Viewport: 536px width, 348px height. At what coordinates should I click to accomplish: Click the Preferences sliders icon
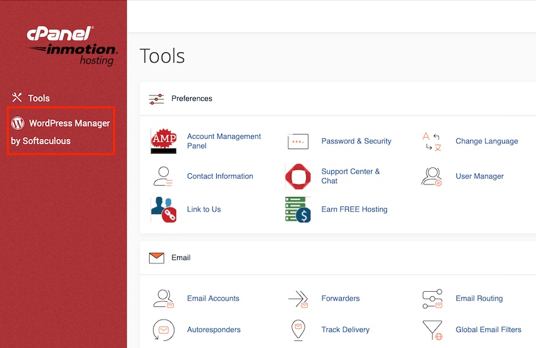(x=157, y=99)
